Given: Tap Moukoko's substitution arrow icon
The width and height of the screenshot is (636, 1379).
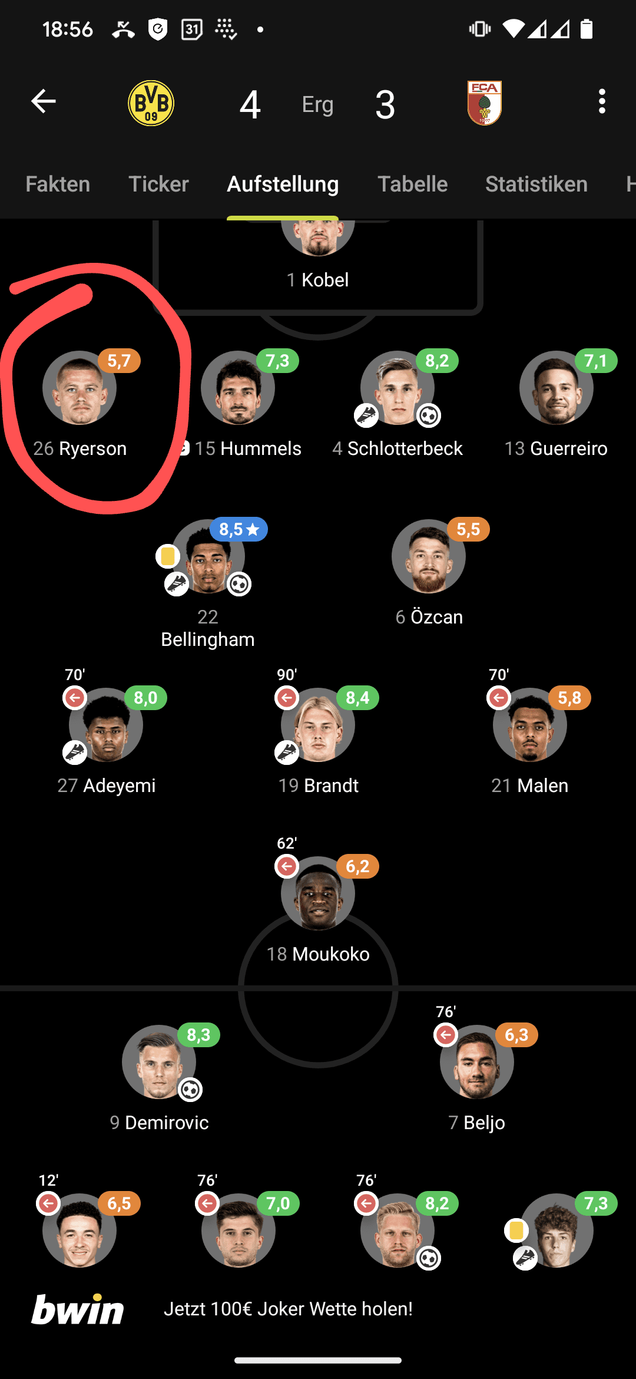Looking at the screenshot, I should coord(287,866).
